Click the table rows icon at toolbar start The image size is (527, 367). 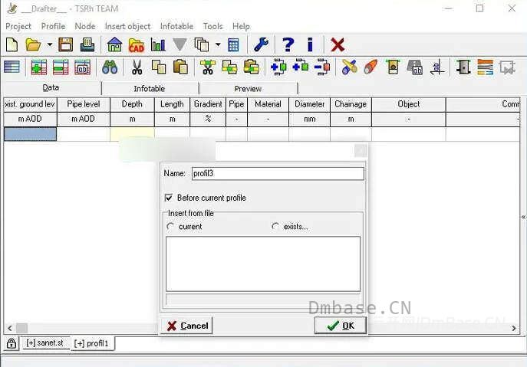point(12,67)
